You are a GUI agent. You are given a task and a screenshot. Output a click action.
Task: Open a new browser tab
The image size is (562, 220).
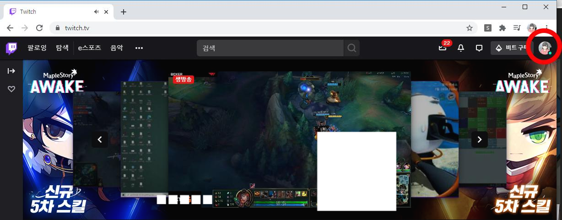[124, 12]
